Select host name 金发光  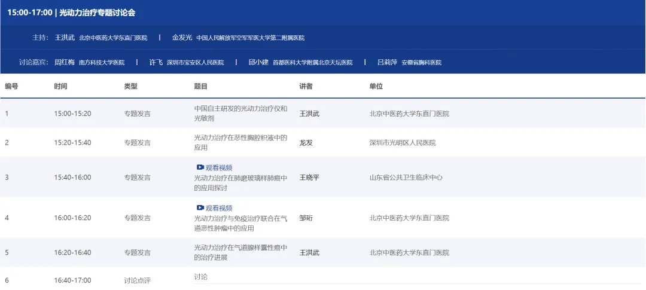click(182, 38)
